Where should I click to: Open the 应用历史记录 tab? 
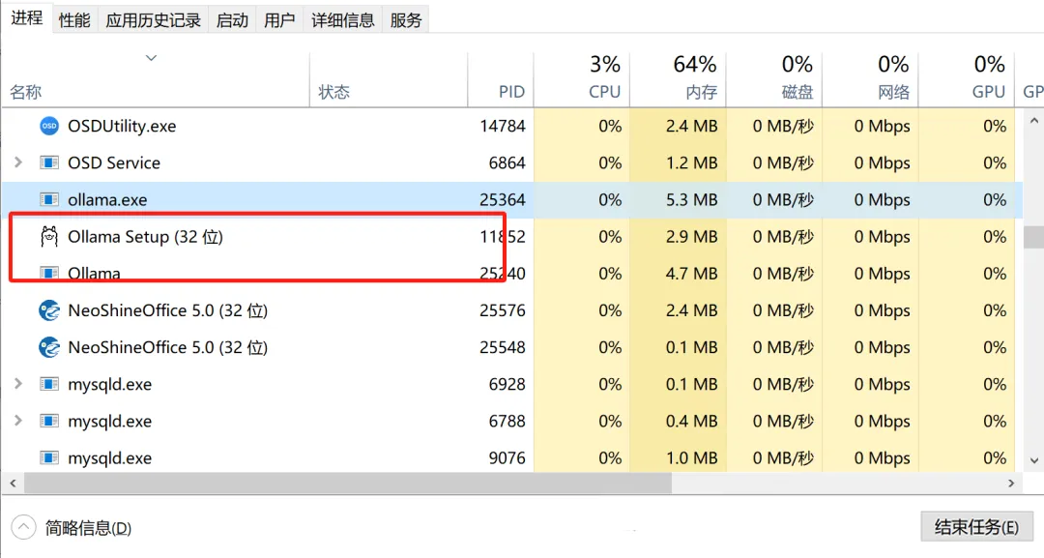tap(153, 20)
